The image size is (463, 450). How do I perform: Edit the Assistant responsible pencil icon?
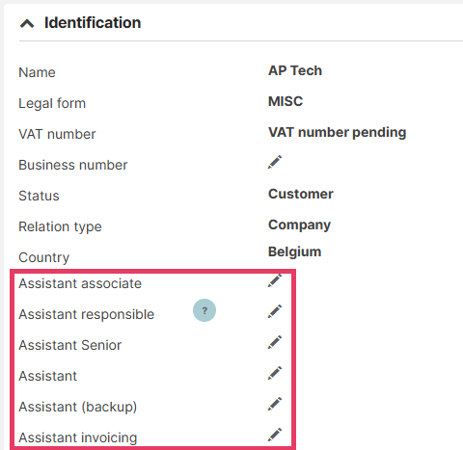coord(275,311)
